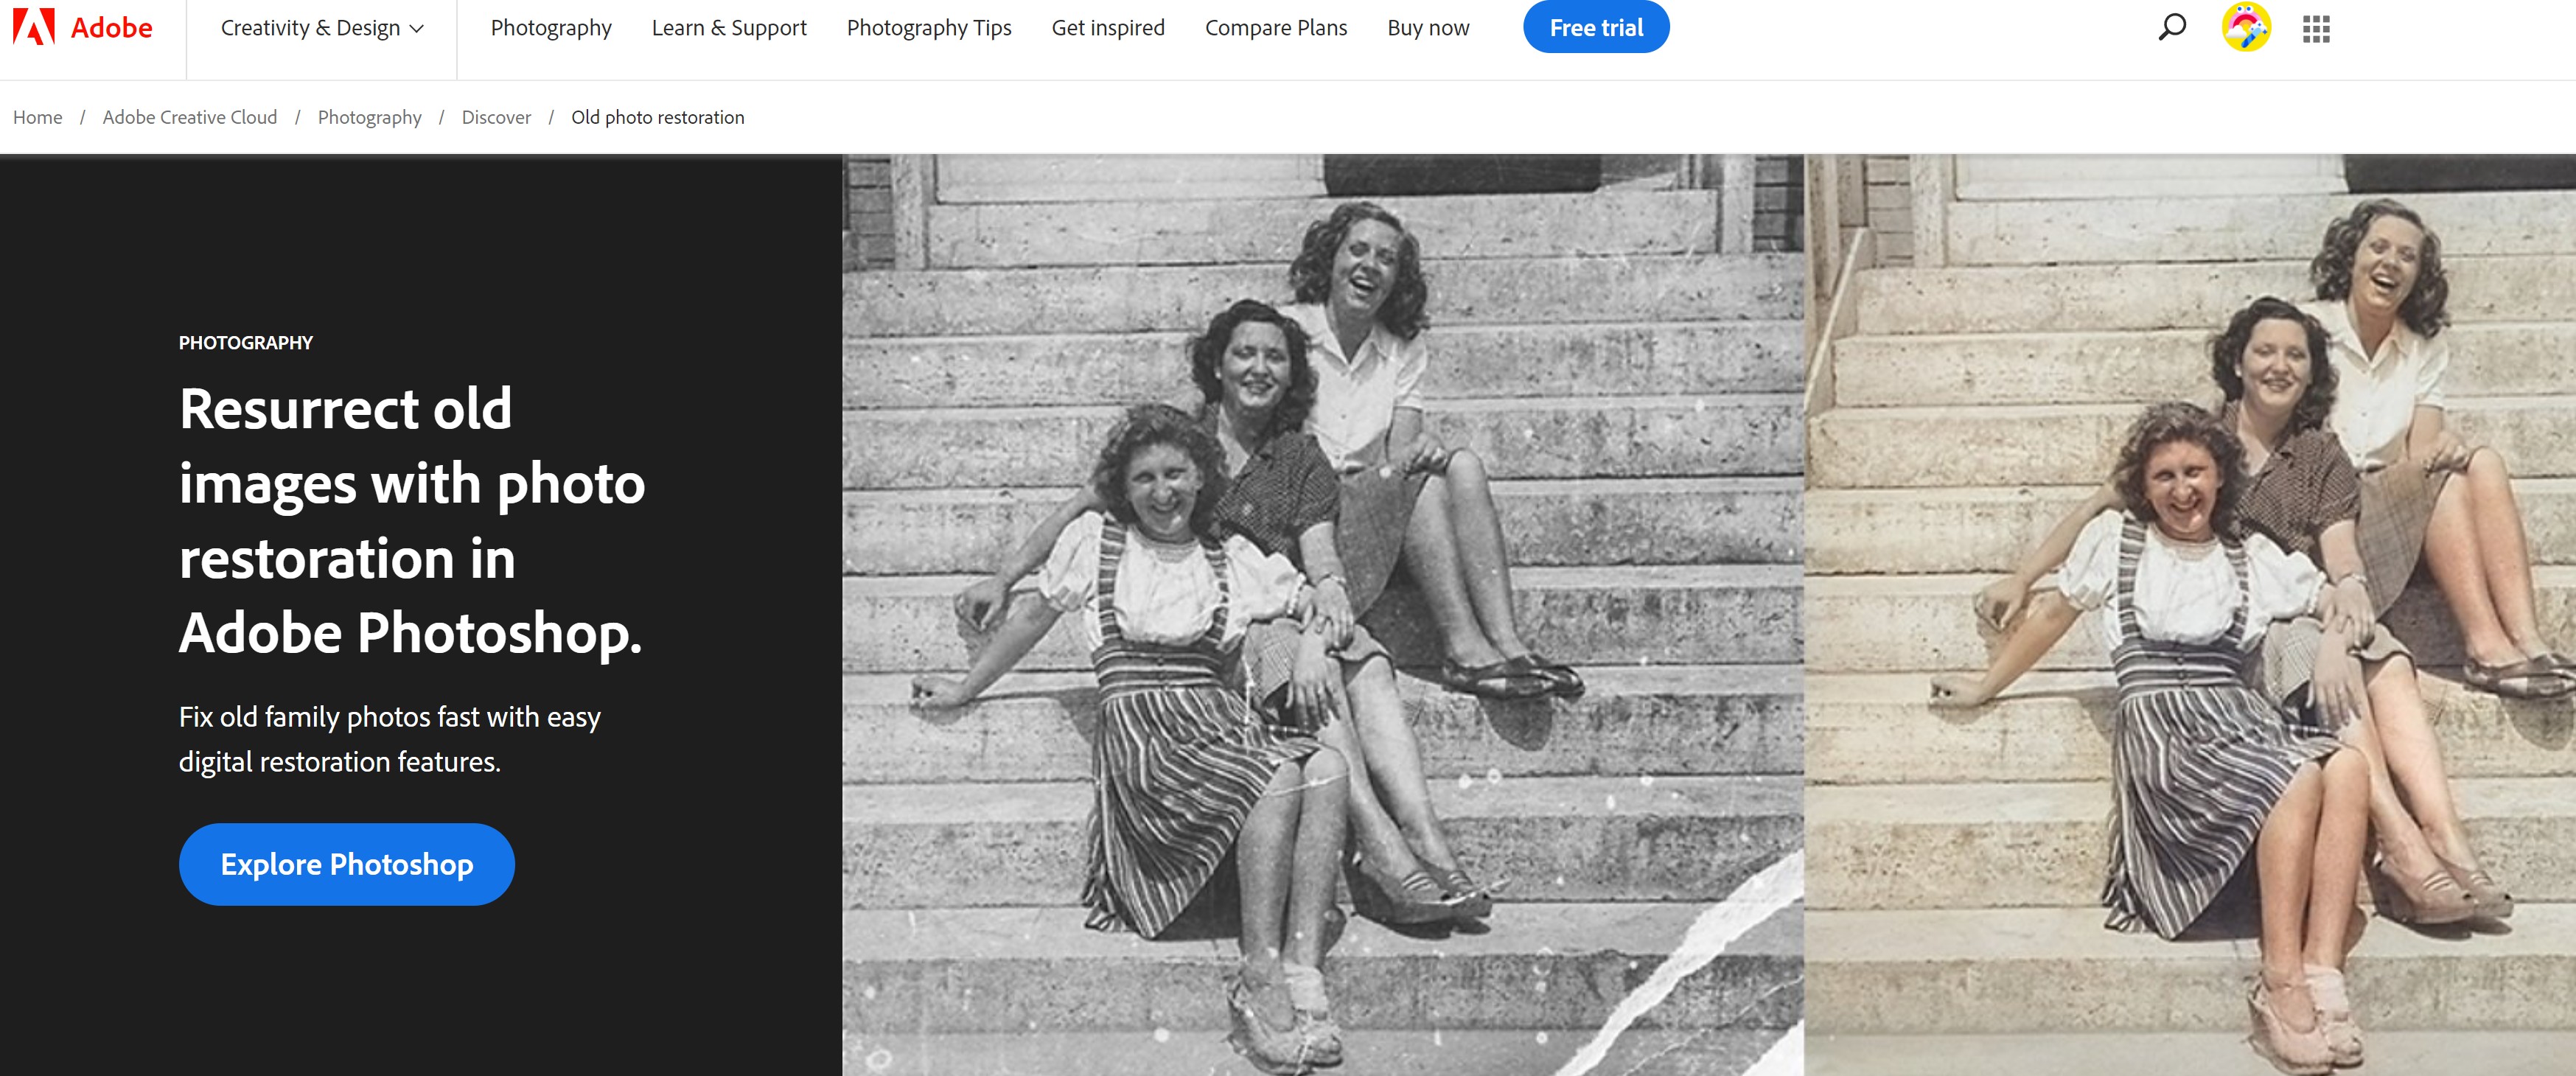The height and width of the screenshot is (1076, 2576).
Task: Go to Home via breadcrumb link
Action: (37, 117)
